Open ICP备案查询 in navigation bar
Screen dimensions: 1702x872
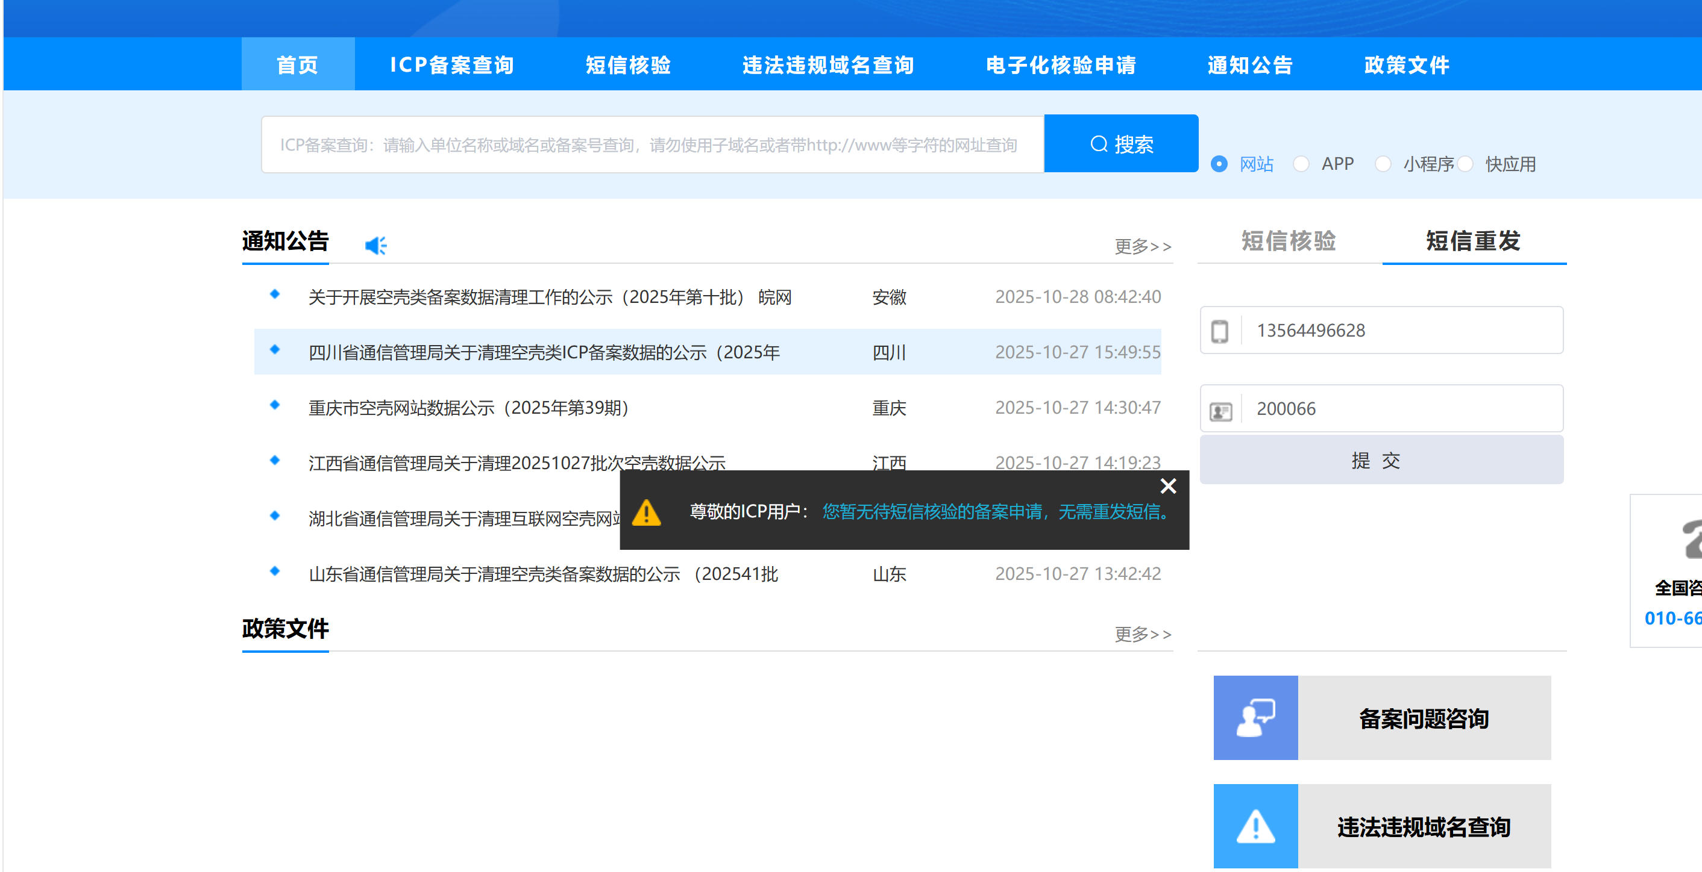452,64
